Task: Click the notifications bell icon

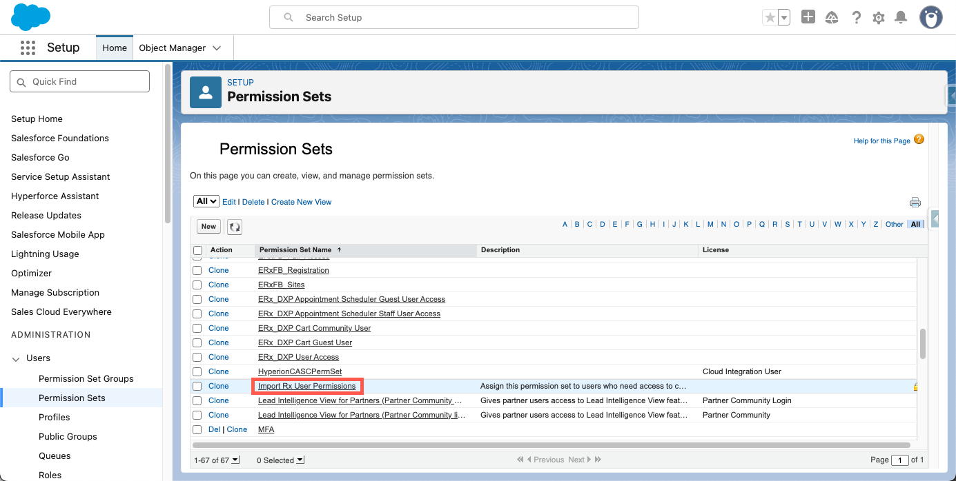Action: [x=901, y=18]
